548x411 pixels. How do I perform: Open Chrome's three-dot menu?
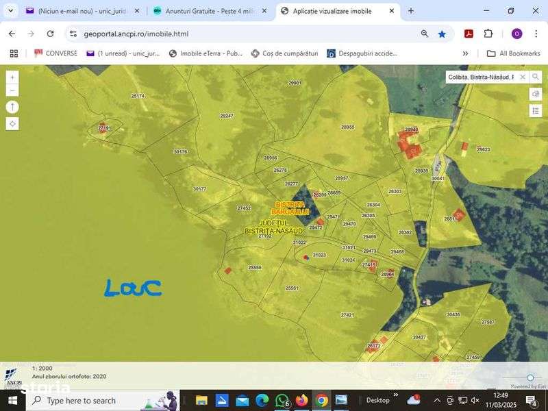pos(536,34)
